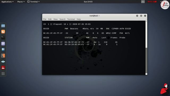
Task: Open the Terminal menu in terminal window
Action: click(71, 19)
